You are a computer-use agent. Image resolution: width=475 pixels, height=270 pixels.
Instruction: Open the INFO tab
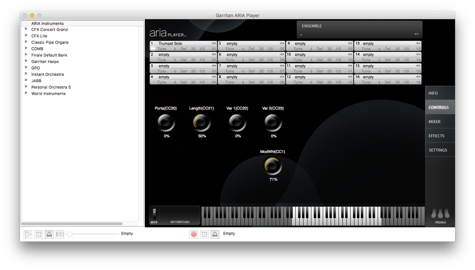440,93
